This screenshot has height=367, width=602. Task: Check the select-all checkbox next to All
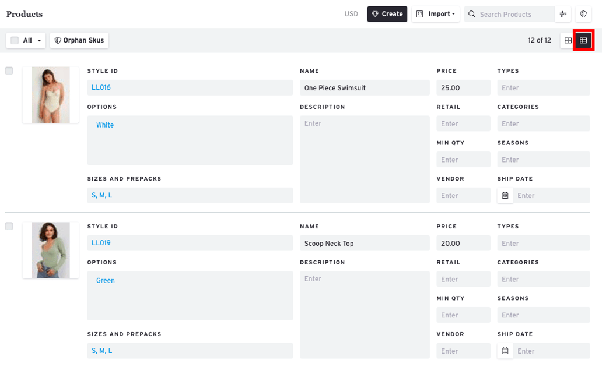(15, 40)
